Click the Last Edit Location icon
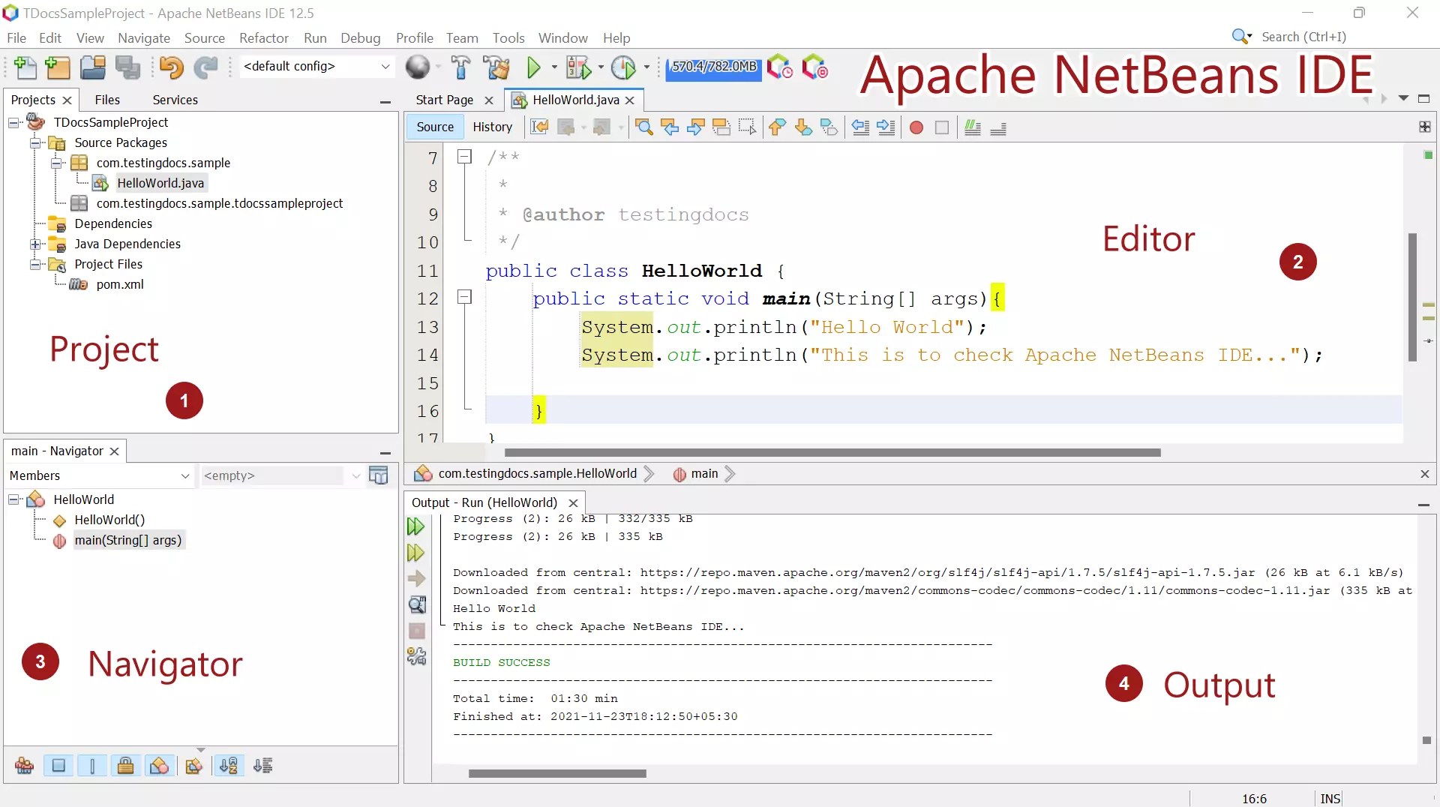This screenshot has width=1440, height=807. coord(539,127)
